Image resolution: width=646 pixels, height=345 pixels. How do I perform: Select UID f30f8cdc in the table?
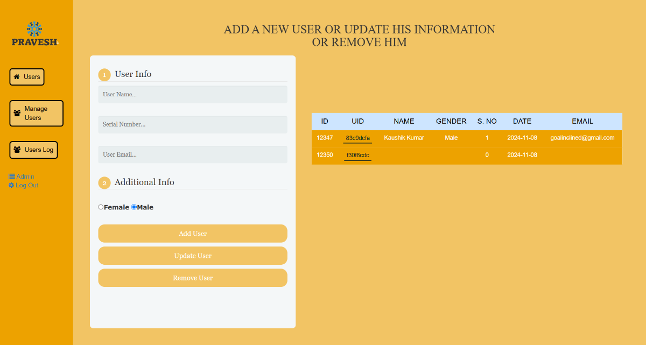click(x=357, y=156)
